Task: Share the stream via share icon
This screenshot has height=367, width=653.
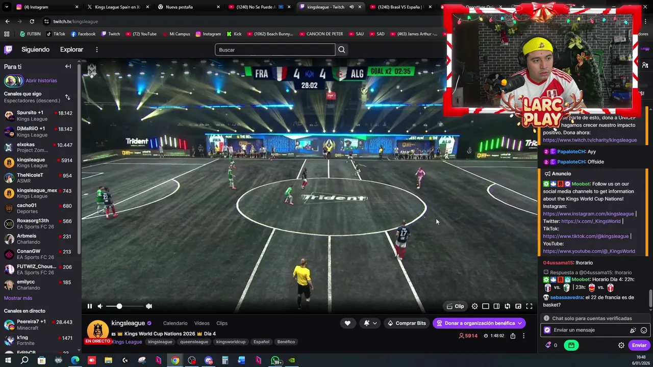Action: 513,336
